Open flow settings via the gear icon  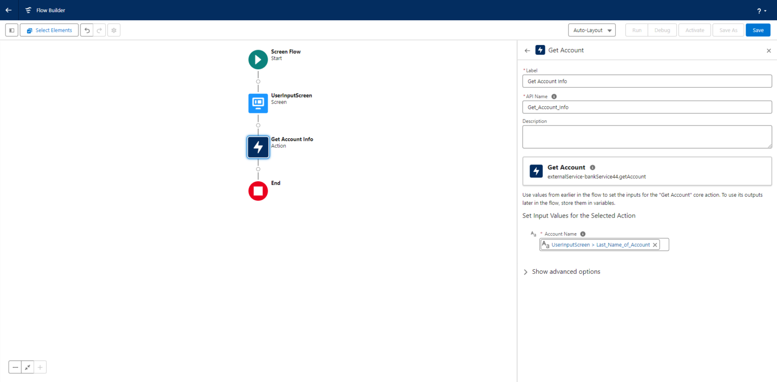pyautogui.click(x=113, y=30)
